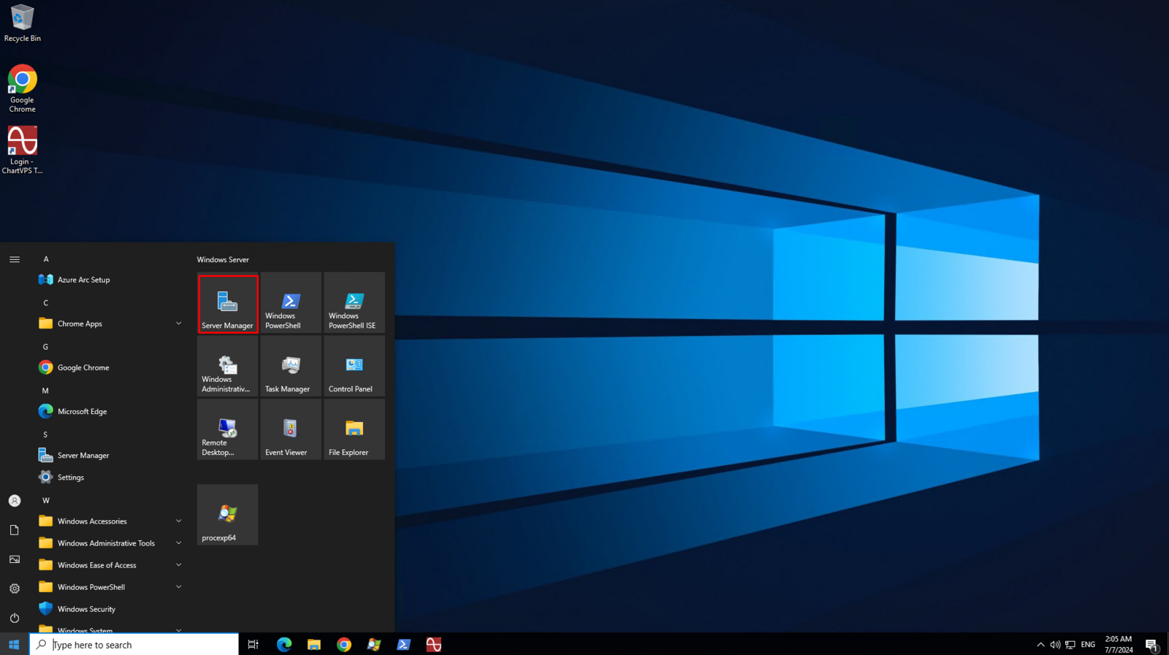The width and height of the screenshot is (1169, 655).
Task: Expand the Chrome Apps folder
Action: [110, 323]
